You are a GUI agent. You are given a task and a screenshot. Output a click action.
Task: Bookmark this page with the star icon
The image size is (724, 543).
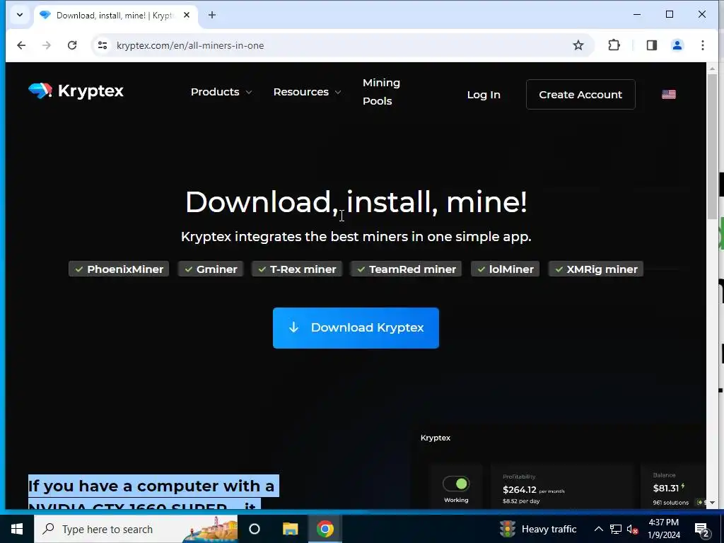[x=578, y=45]
